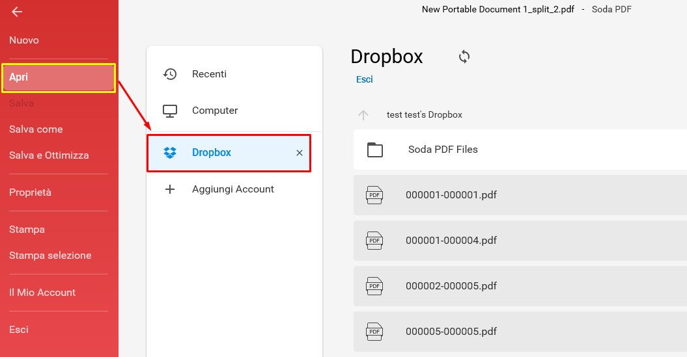Select the Dropbox location label

tap(212, 153)
